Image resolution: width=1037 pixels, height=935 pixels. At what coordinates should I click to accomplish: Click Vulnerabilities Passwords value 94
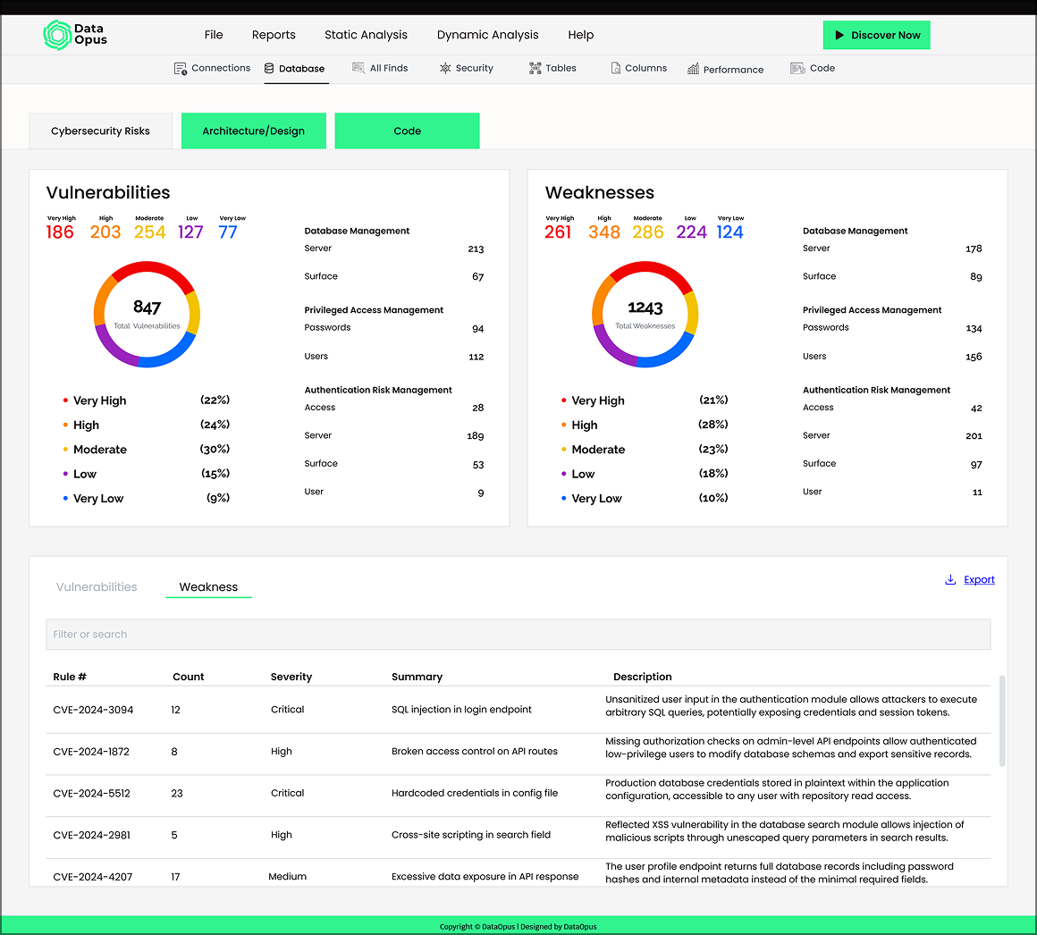coord(477,329)
